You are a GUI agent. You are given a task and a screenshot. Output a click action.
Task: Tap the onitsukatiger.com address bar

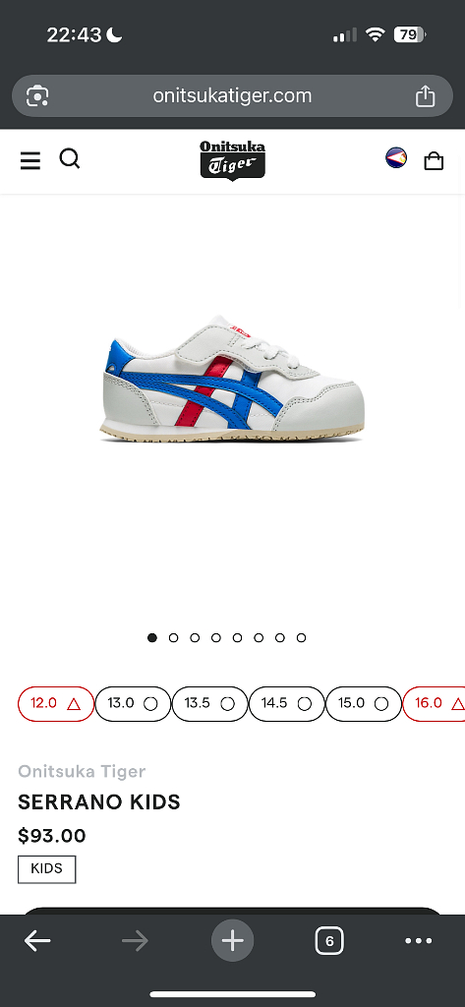pos(232,95)
